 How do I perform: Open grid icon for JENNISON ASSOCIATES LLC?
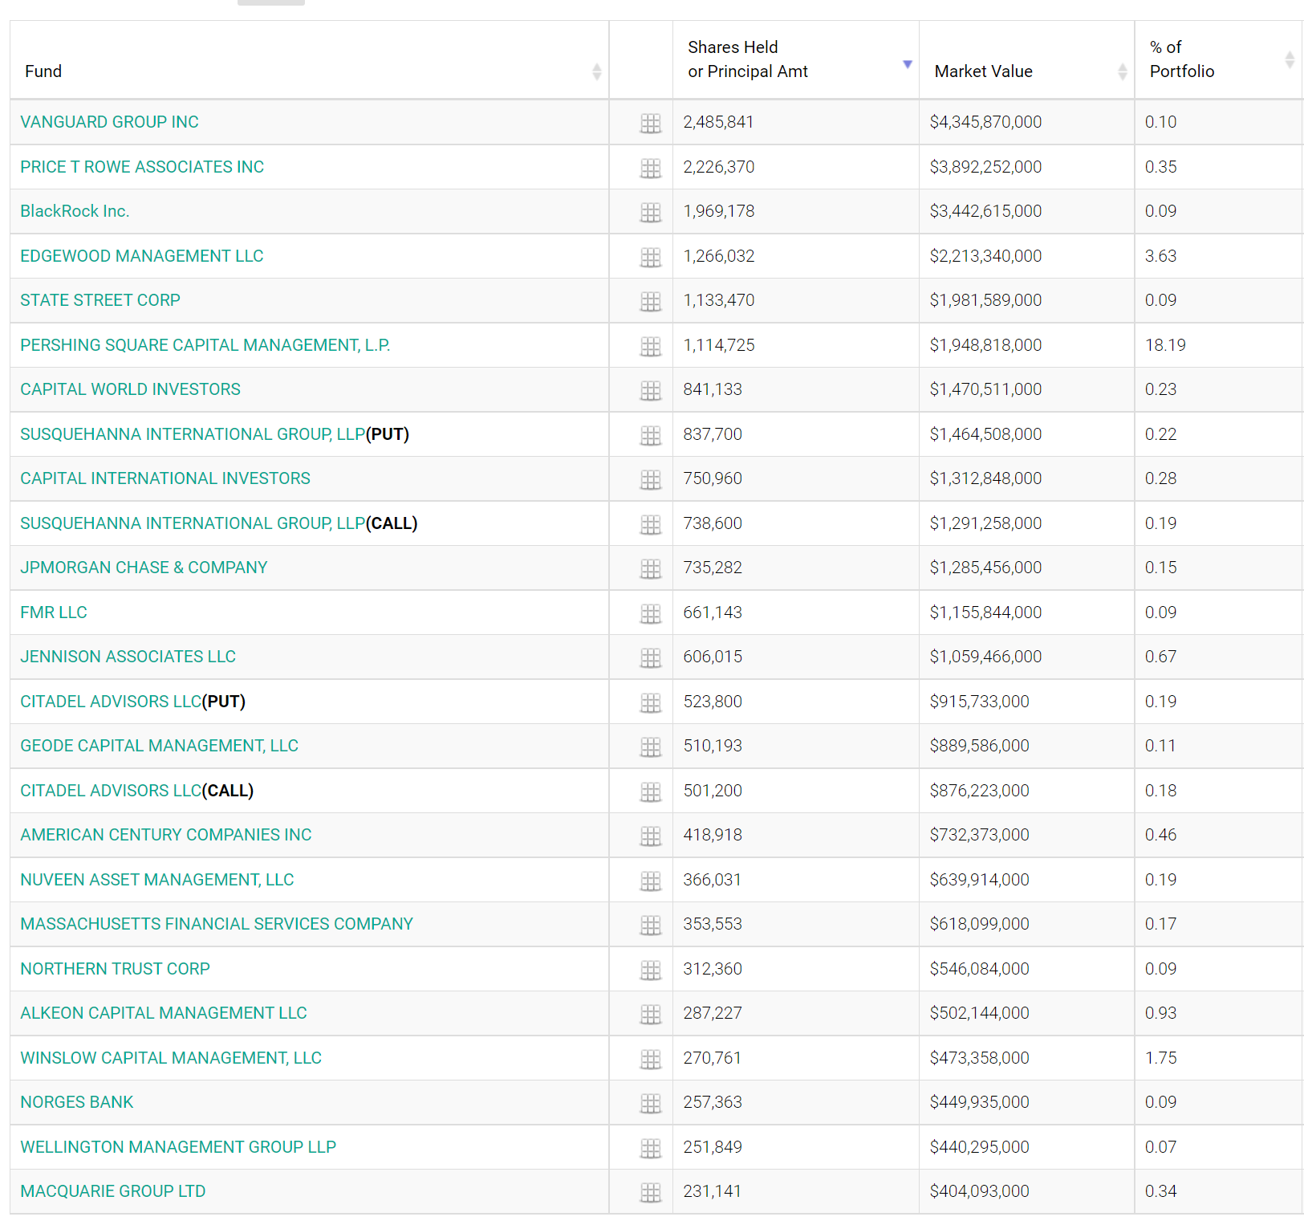tap(651, 657)
